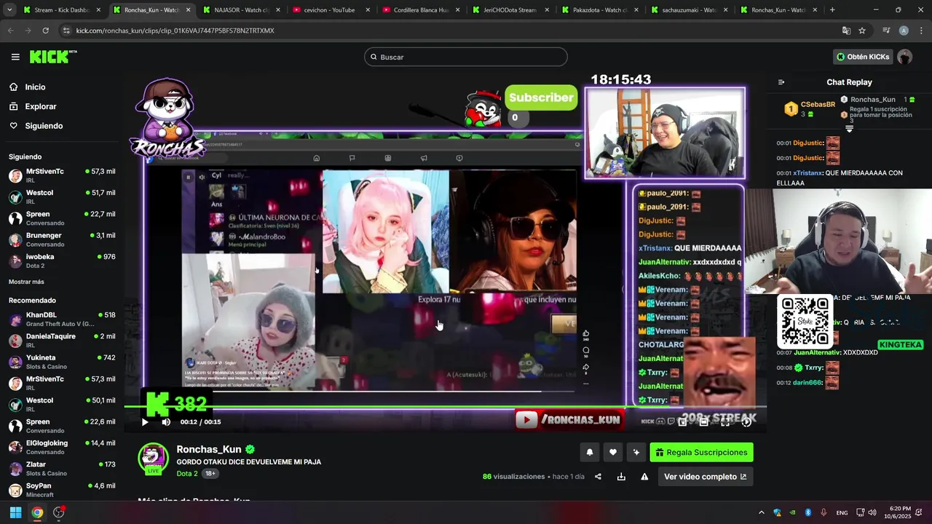The image size is (932, 524).
Task: Switch to sachauzumaki tab
Action: pos(689,10)
